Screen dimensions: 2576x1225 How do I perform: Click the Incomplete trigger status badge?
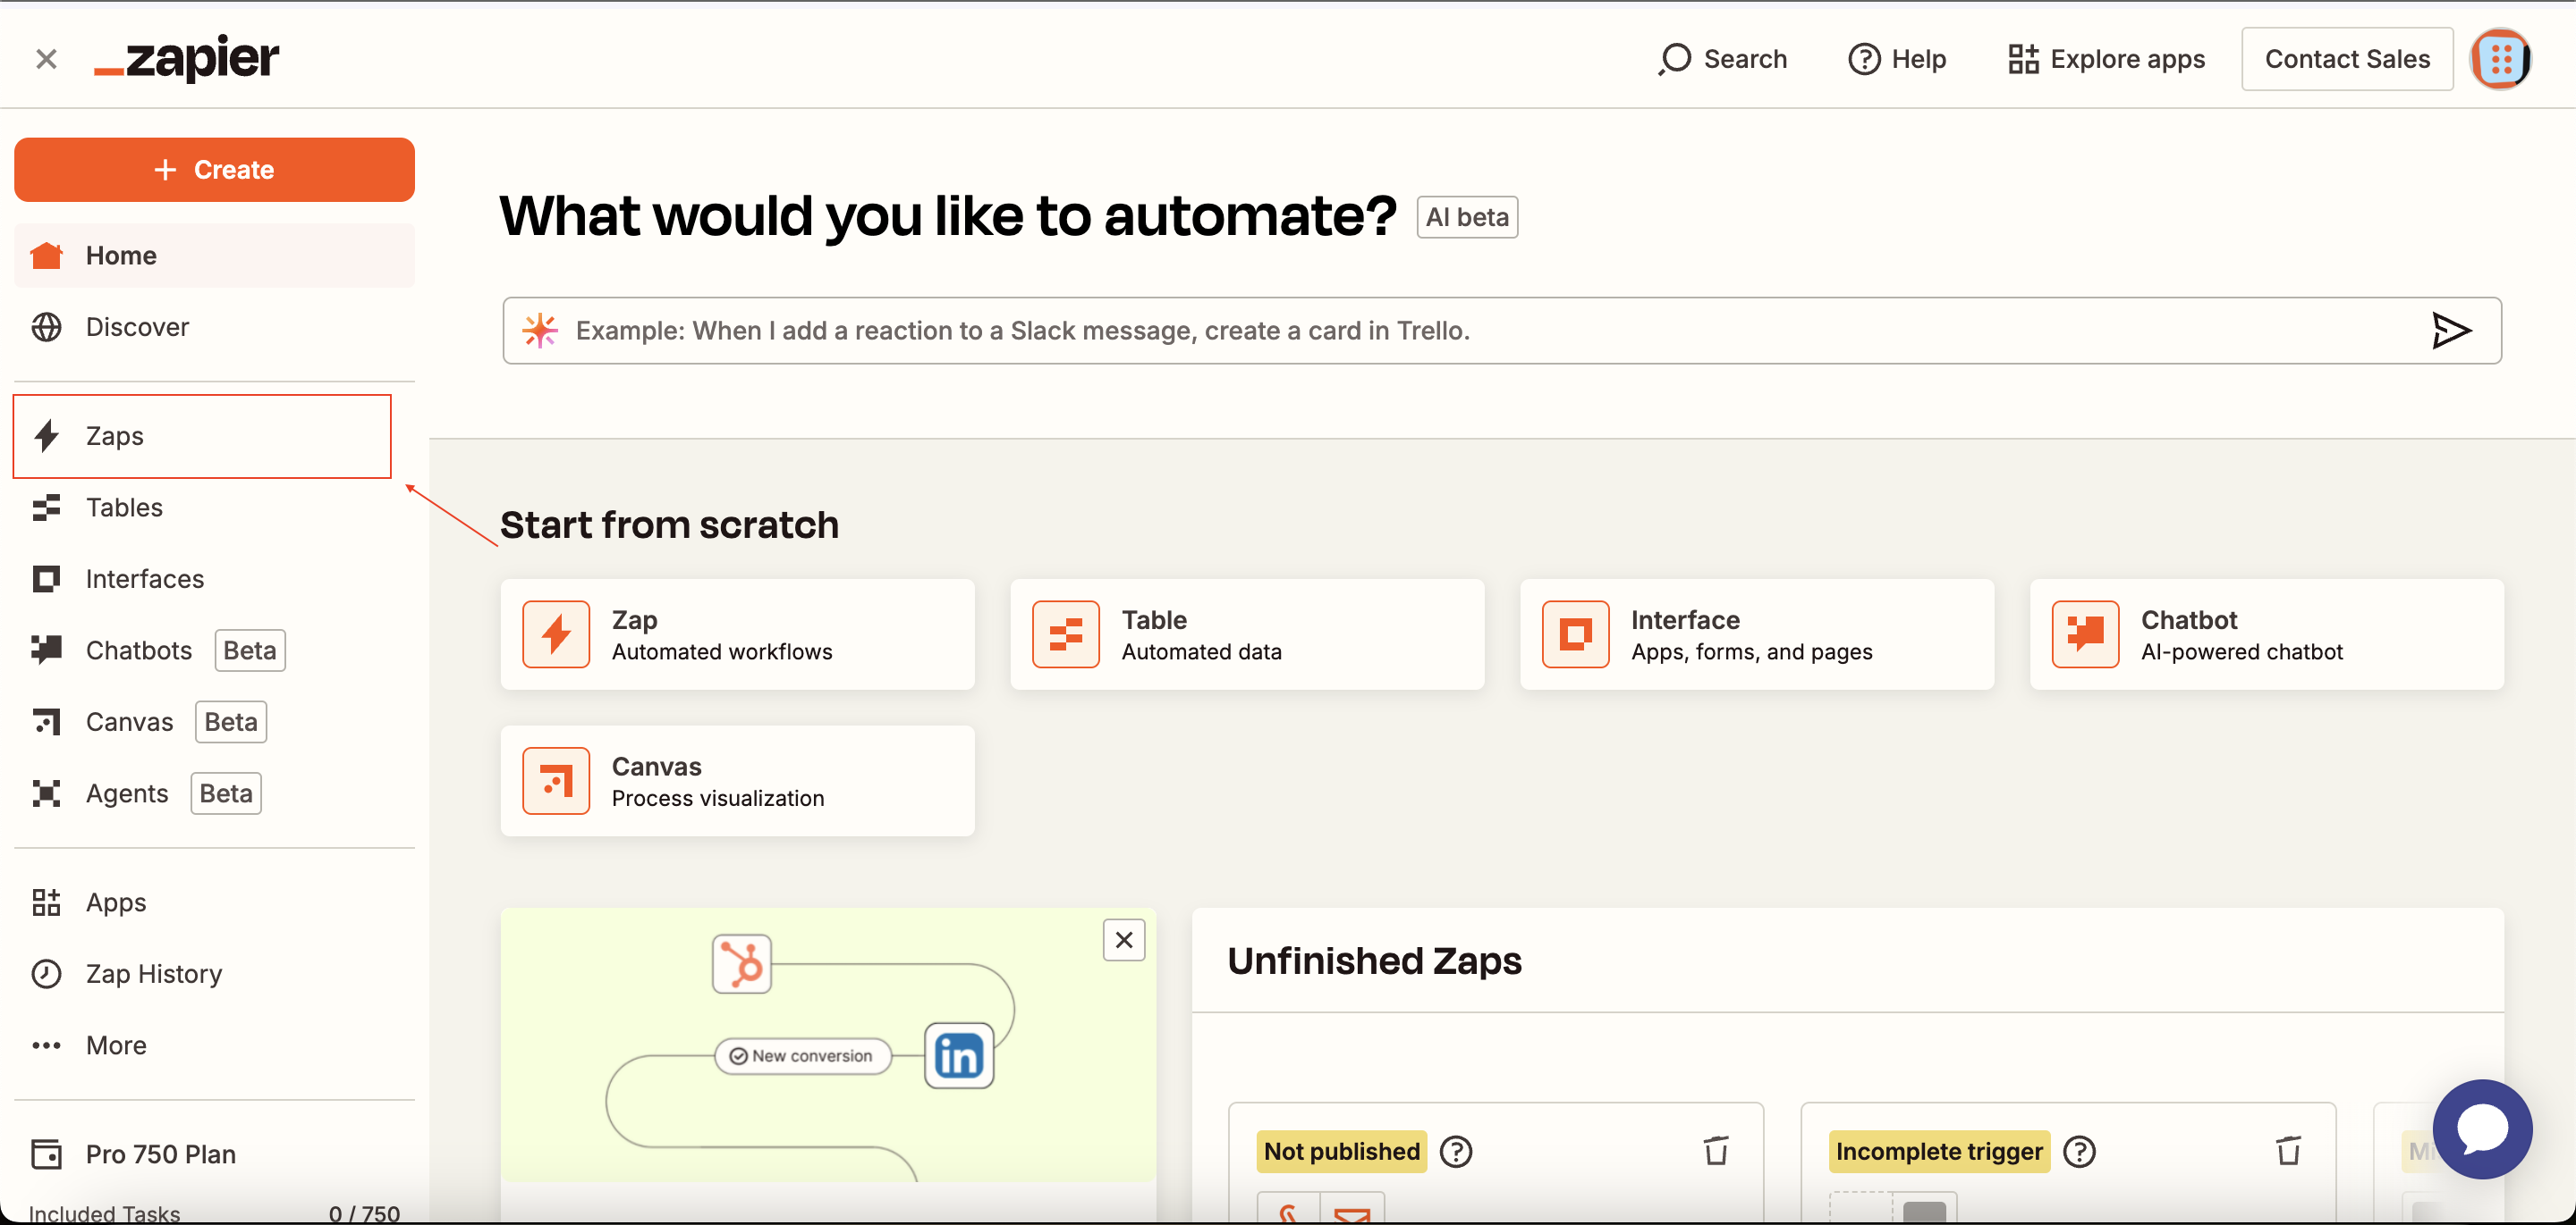1938,1152
